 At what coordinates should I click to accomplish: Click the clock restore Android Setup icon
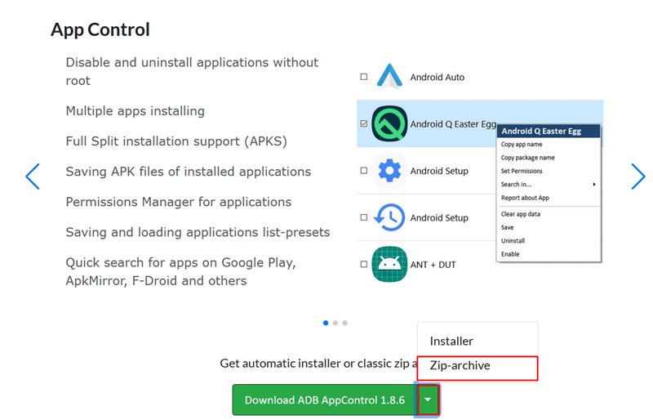point(389,217)
